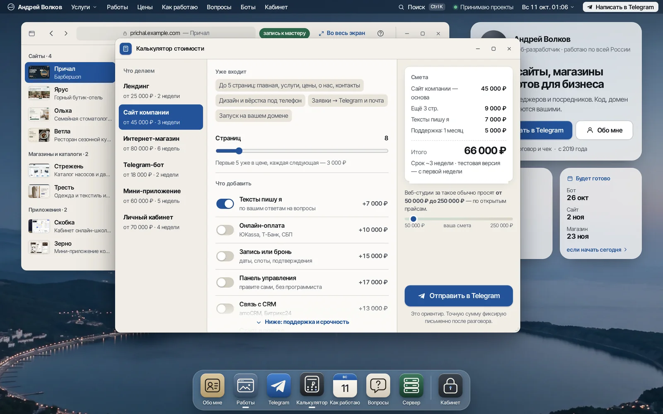Go back with the browser back arrow

(x=51, y=33)
